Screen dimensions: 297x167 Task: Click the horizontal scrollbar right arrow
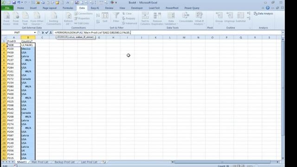click(x=278, y=162)
